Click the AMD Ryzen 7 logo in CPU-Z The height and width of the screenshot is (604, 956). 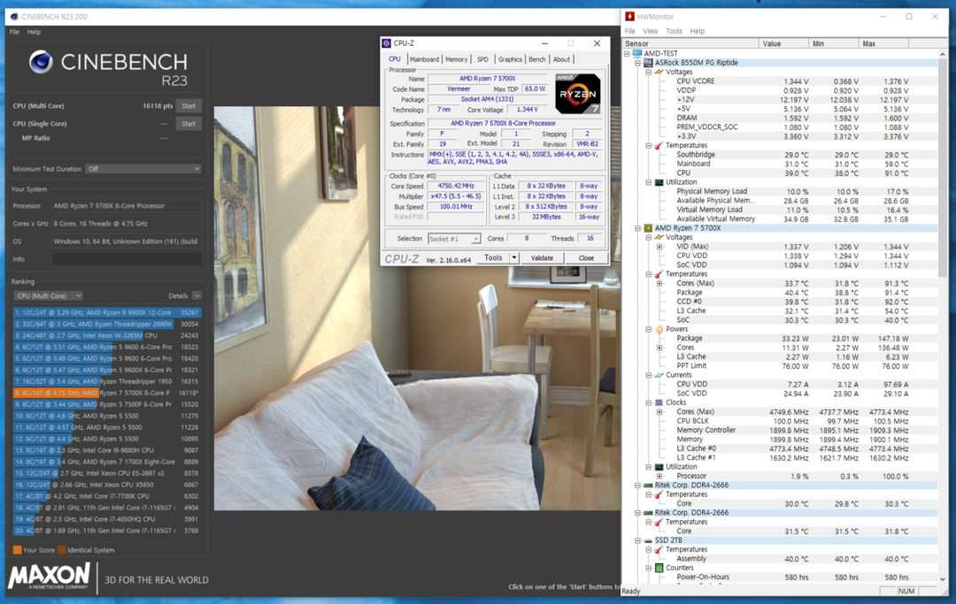[x=578, y=93]
